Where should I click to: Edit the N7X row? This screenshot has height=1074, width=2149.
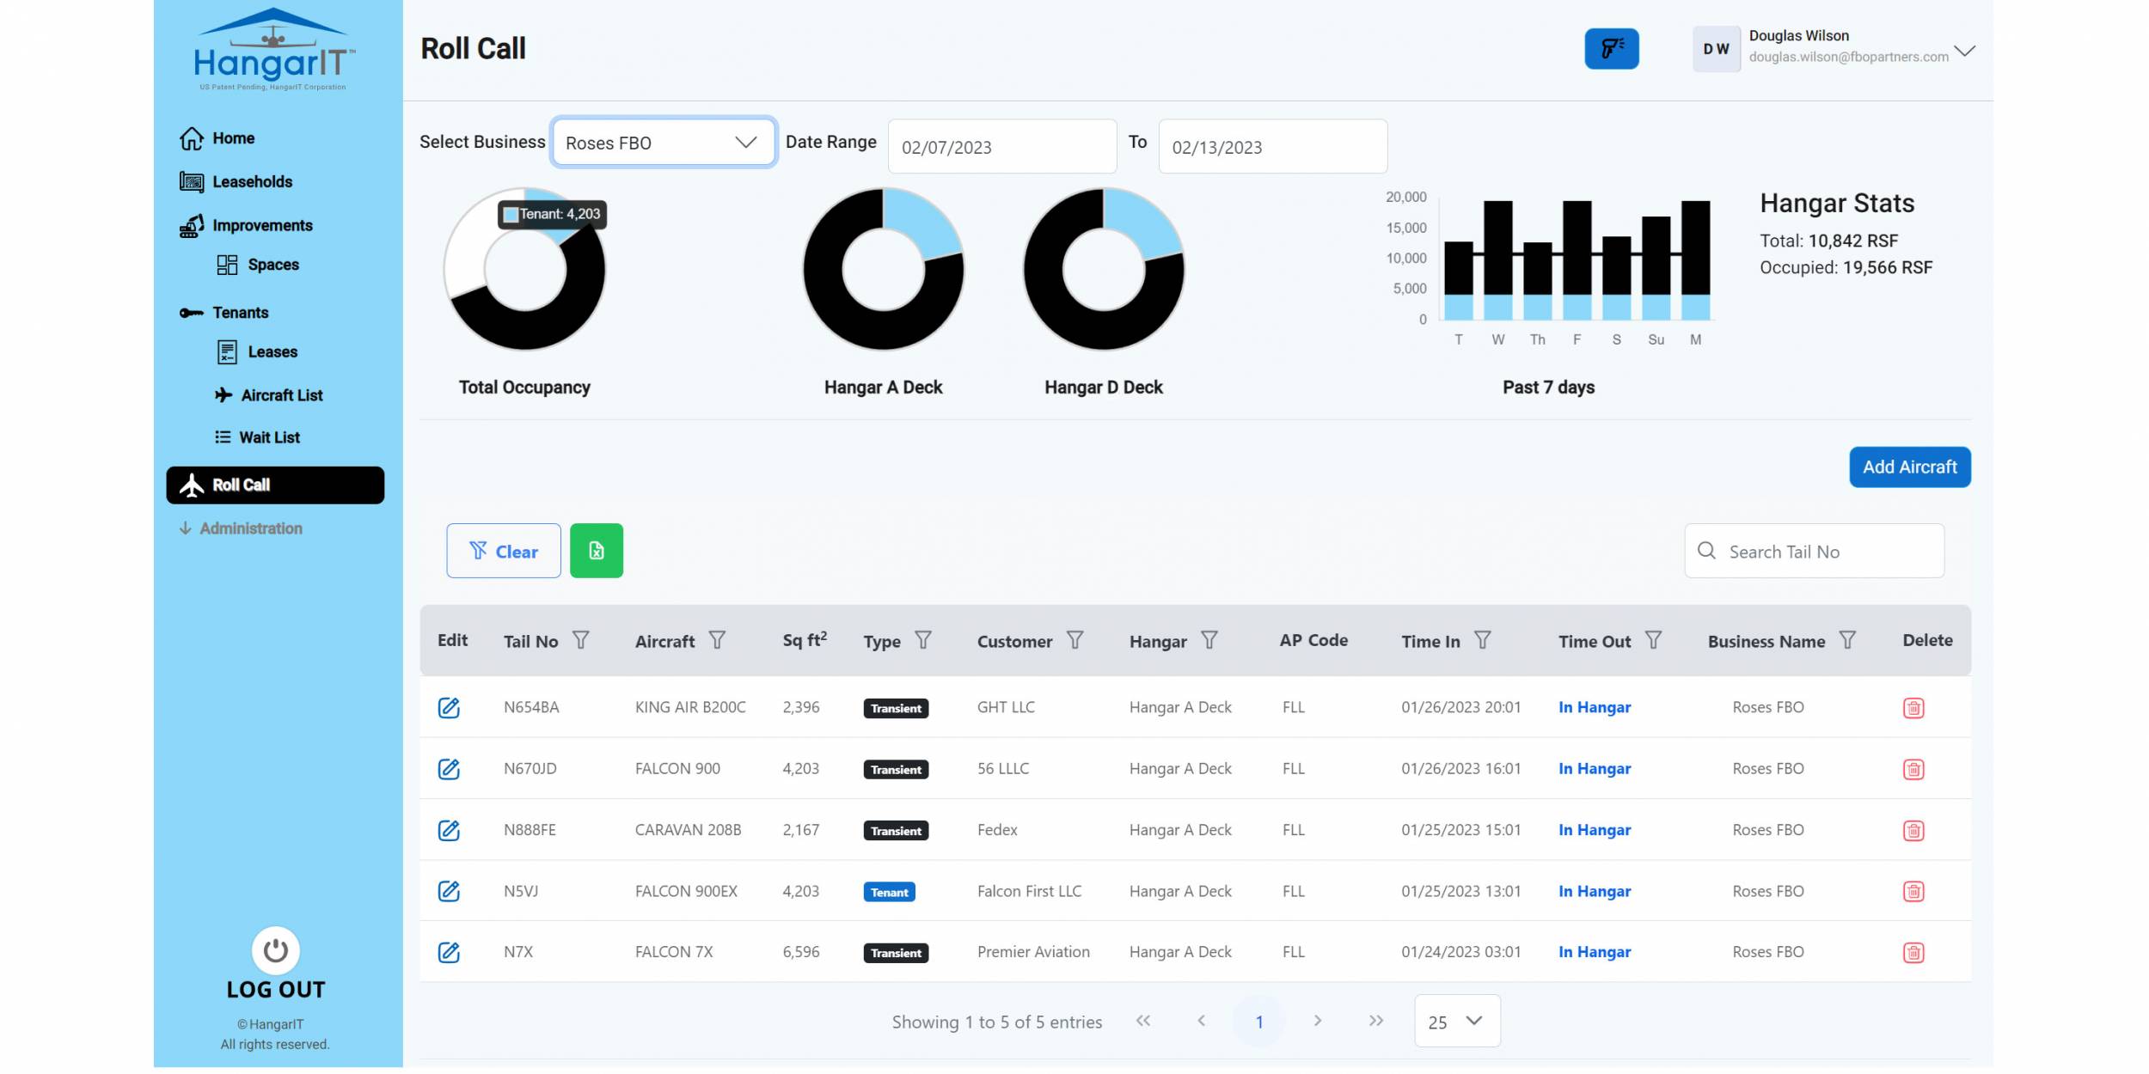449,952
